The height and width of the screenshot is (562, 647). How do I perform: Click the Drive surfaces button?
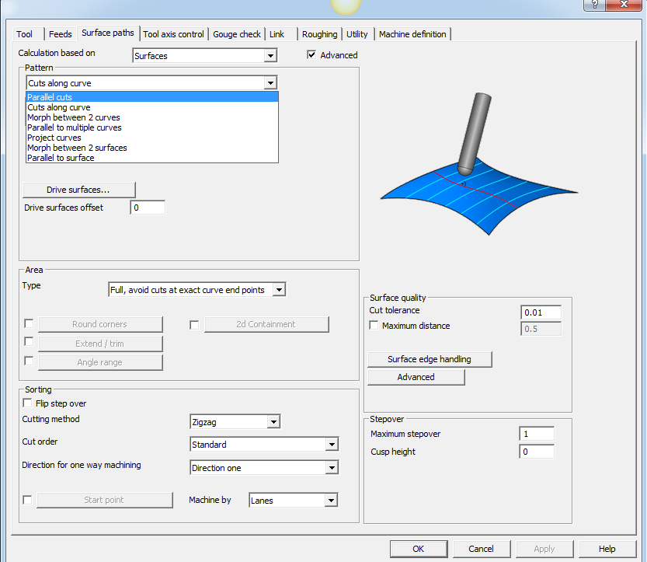pos(79,190)
